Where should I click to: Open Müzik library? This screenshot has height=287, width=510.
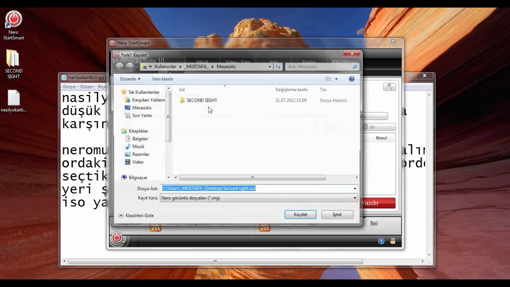[x=135, y=147]
